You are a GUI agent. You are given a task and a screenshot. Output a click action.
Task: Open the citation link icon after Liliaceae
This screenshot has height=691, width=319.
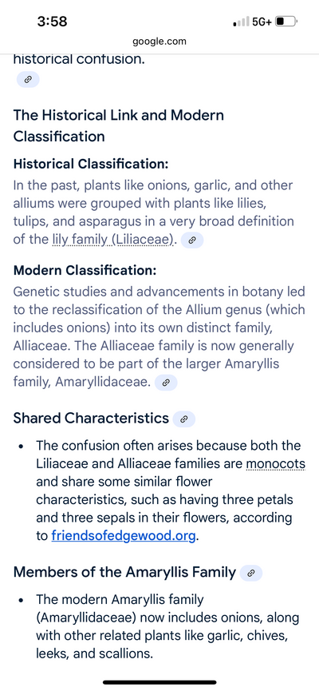click(x=192, y=240)
